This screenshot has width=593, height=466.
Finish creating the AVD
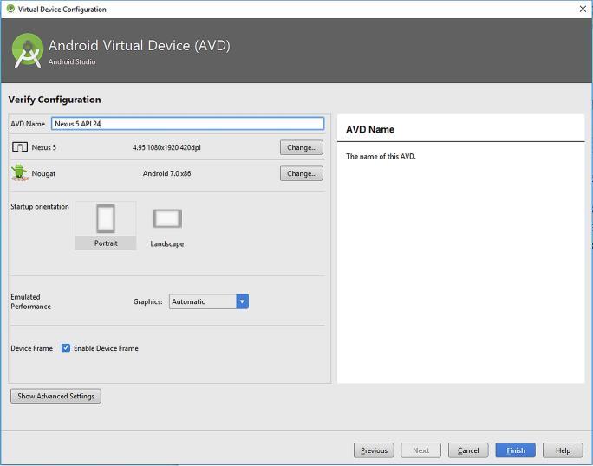(516, 450)
